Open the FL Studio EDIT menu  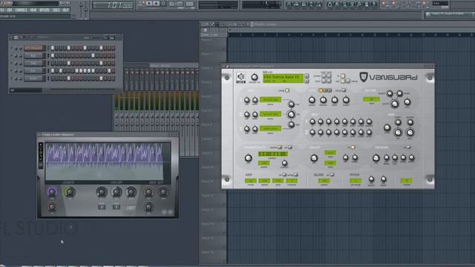pyautogui.click(x=10, y=10)
